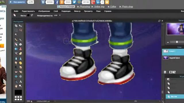Select the yellow Sponge tool
This screenshot has width=184, height=103.
(20, 63)
